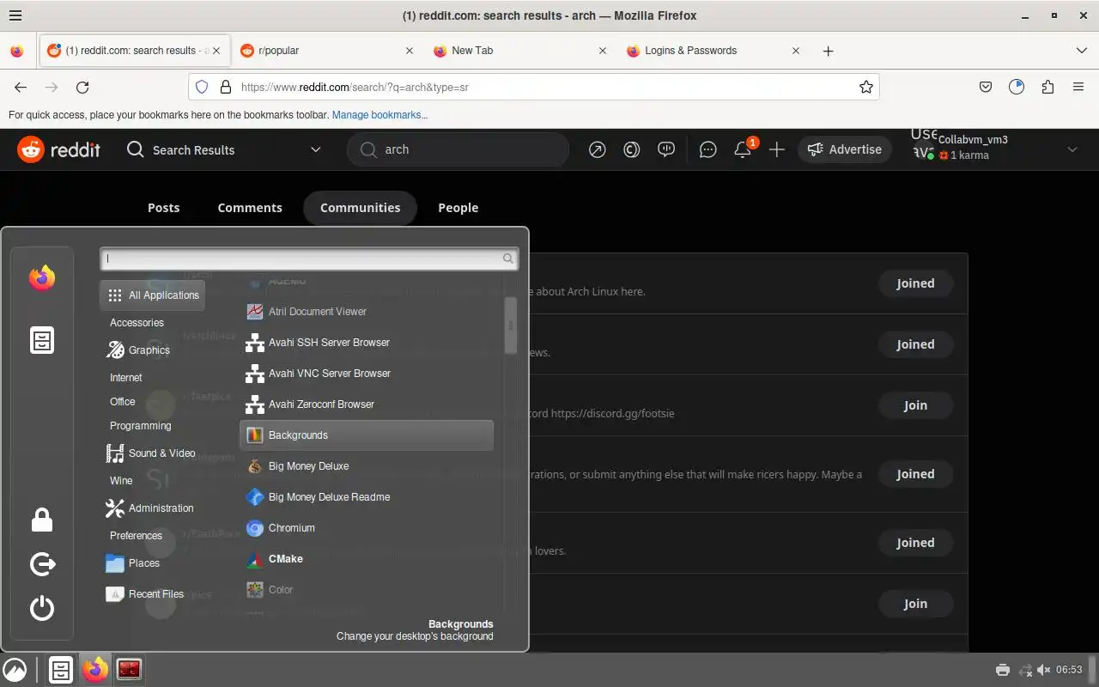1099x687 pixels.
Task: Select Internet category
Action: (x=126, y=378)
